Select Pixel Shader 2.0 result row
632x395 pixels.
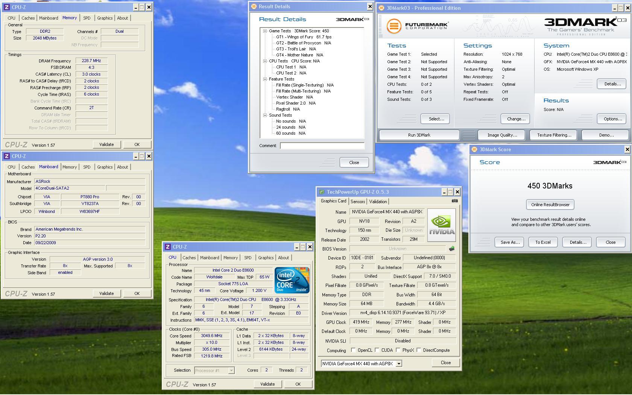[x=296, y=103]
